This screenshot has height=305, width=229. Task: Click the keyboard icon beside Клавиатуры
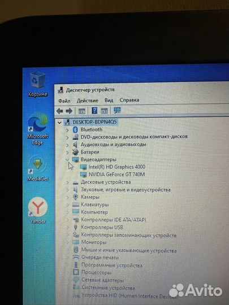(x=76, y=204)
